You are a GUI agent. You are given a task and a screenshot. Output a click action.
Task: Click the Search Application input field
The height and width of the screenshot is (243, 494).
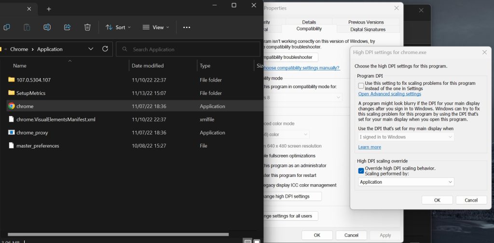(x=188, y=49)
